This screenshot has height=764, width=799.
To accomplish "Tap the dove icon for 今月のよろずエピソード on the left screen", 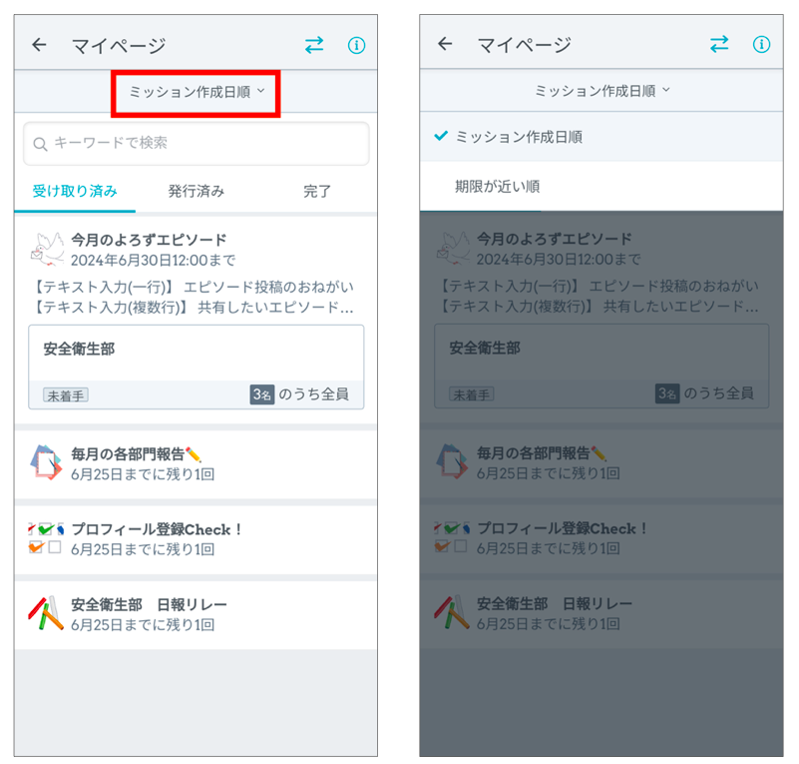I will (x=47, y=250).
